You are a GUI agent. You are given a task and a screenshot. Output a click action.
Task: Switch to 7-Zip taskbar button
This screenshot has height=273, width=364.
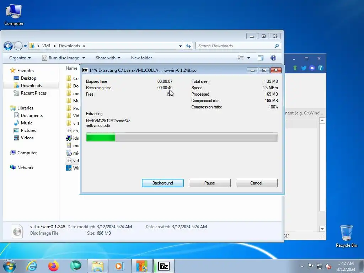click(x=164, y=266)
